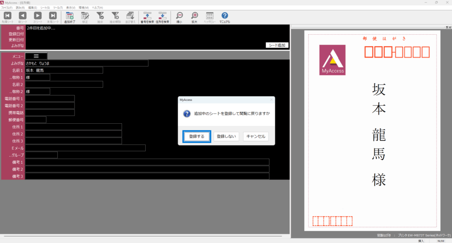The height and width of the screenshot is (243, 452).
Task: Open the 表示(V) menu
Action: pyautogui.click(x=71, y=8)
